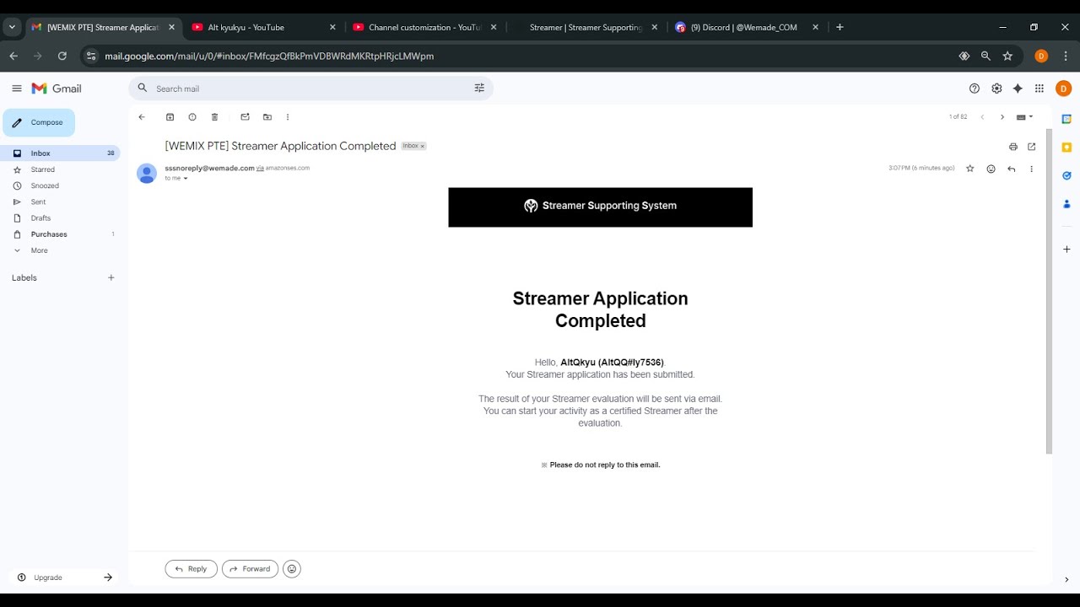Open message more options menu
The image size is (1080, 607).
[x=1031, y=169]
